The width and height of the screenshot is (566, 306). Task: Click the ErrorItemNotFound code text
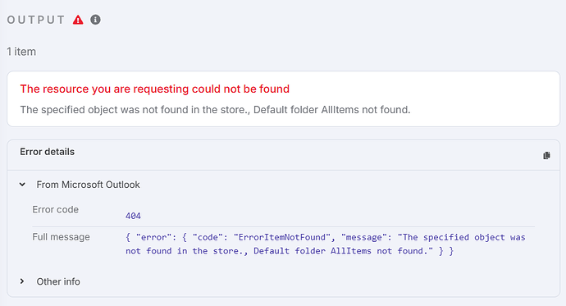tap(281, 237)
